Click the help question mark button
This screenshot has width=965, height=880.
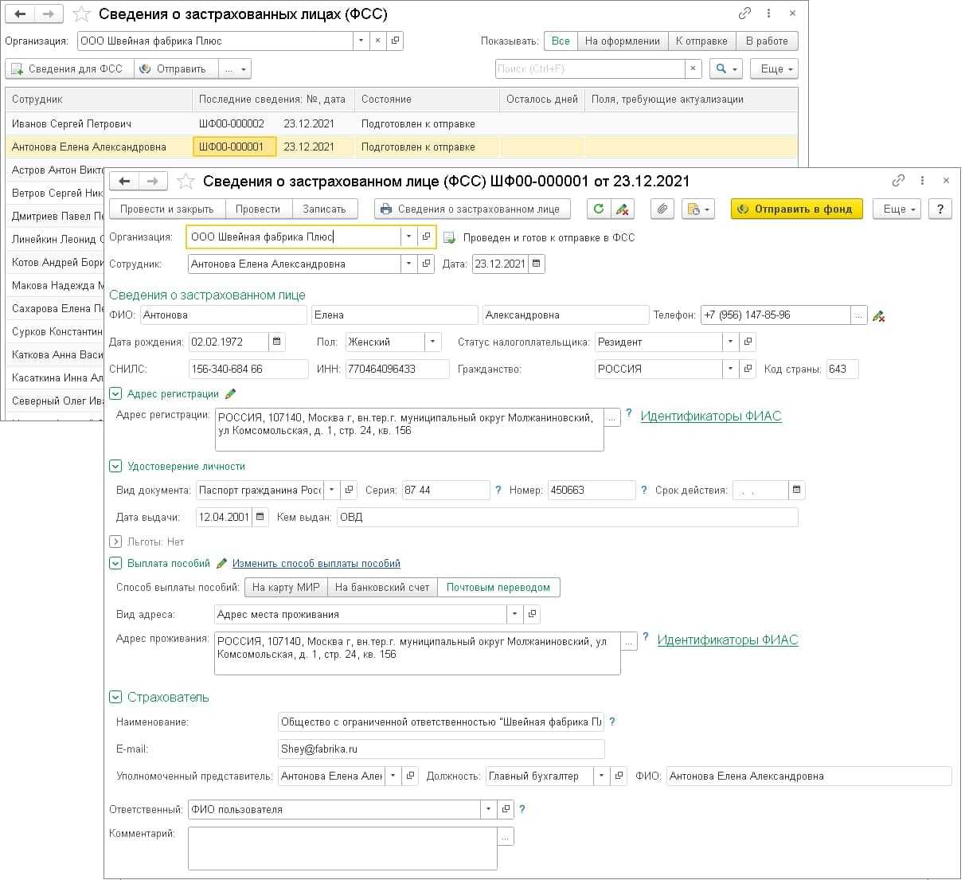940,209
